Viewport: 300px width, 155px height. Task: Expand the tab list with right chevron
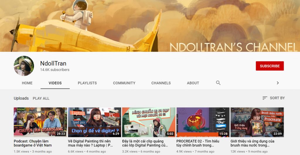tap(277, 83)
